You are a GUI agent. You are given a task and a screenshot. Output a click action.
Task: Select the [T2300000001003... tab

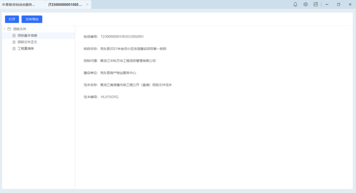click(x=65, y=4)
